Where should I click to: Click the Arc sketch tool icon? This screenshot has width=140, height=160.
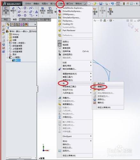click(x=25, y=12)
